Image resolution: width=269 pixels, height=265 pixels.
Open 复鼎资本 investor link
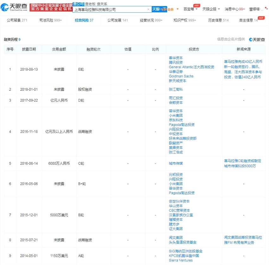(176, 148)
